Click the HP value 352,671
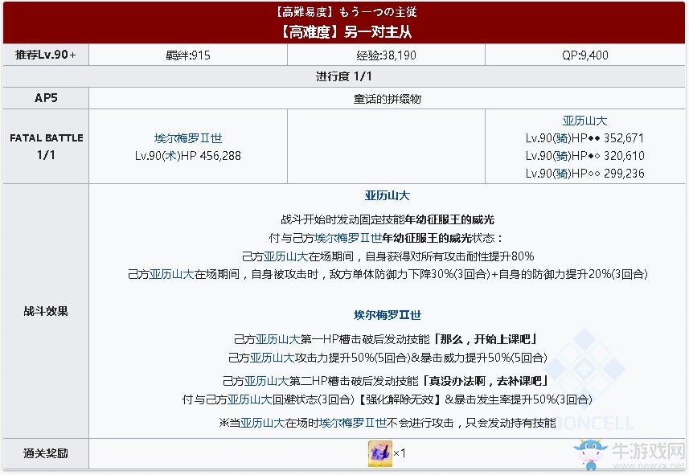This screenshot has width=689, height=475. [624, 138]
